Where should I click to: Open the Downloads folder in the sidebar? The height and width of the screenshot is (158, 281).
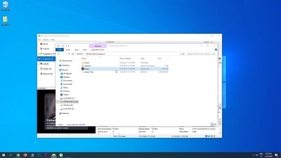pos(68,84)
